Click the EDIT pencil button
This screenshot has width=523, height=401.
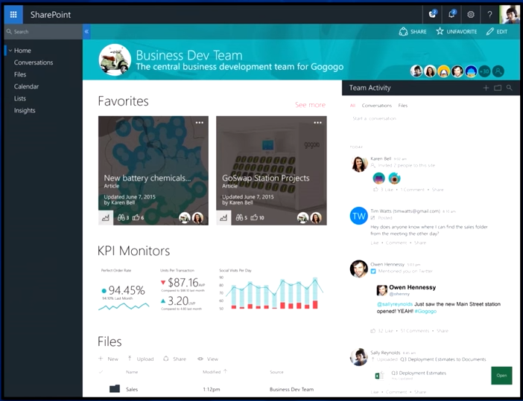click(x=497, y=32)
